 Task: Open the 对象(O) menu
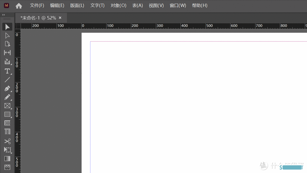[118, 5]
